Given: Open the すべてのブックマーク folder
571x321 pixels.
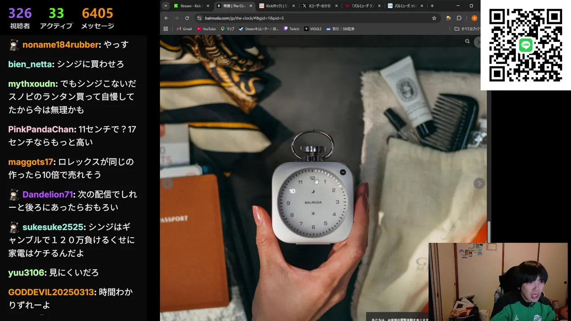Looking at the screenshot, I should click(x=467, y=29).
